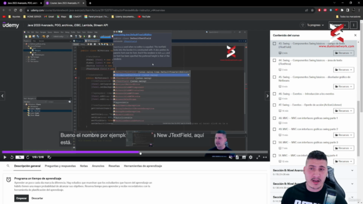Open lecture 44 área de texto JTextArea
Viewport: 363px width, 204px height.
click(x=310, y=62)
